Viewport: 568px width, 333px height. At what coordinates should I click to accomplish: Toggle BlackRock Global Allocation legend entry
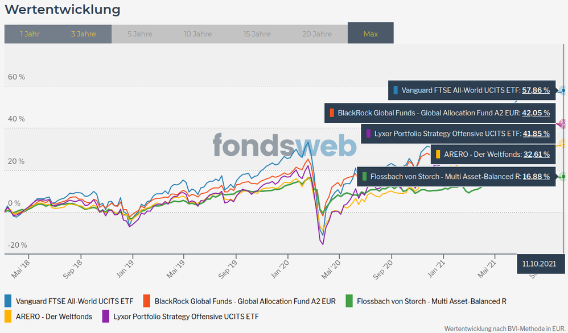click(245, 301)
